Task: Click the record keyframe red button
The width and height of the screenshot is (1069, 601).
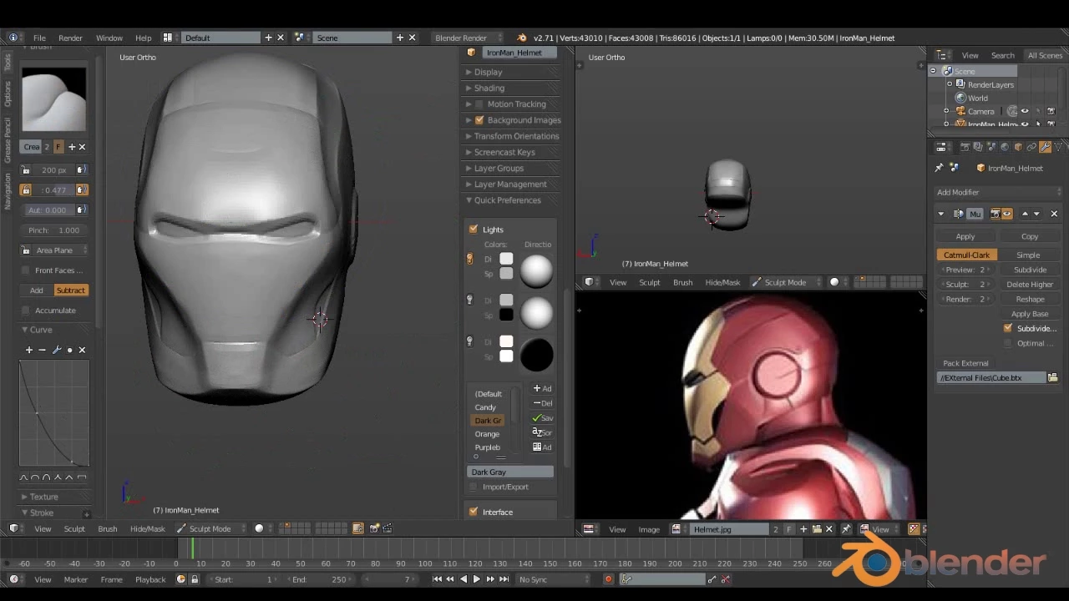Action: click(x=608, y=579)
